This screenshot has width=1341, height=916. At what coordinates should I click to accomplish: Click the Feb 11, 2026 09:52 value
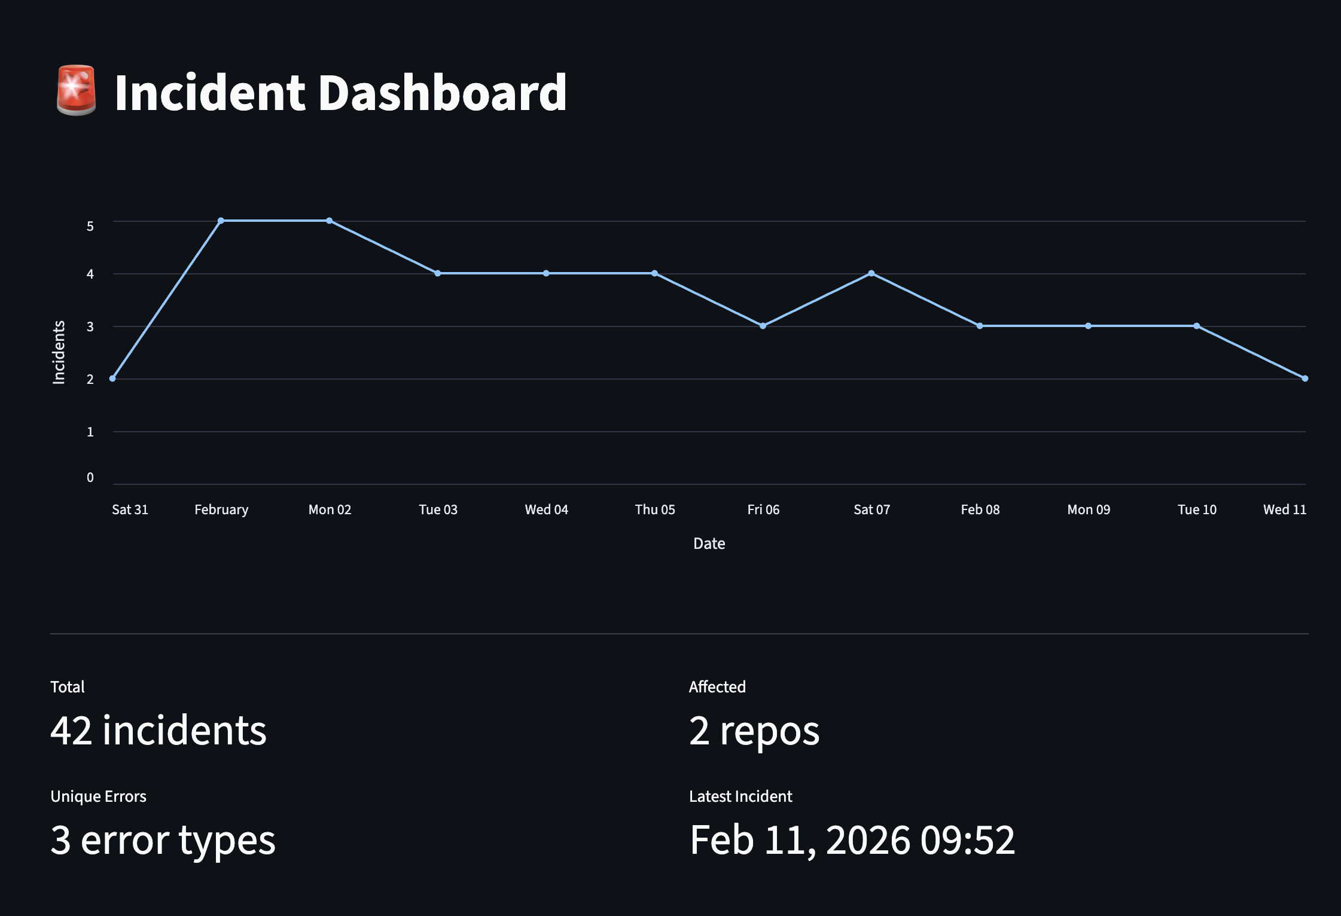click(x=852, y=840)
